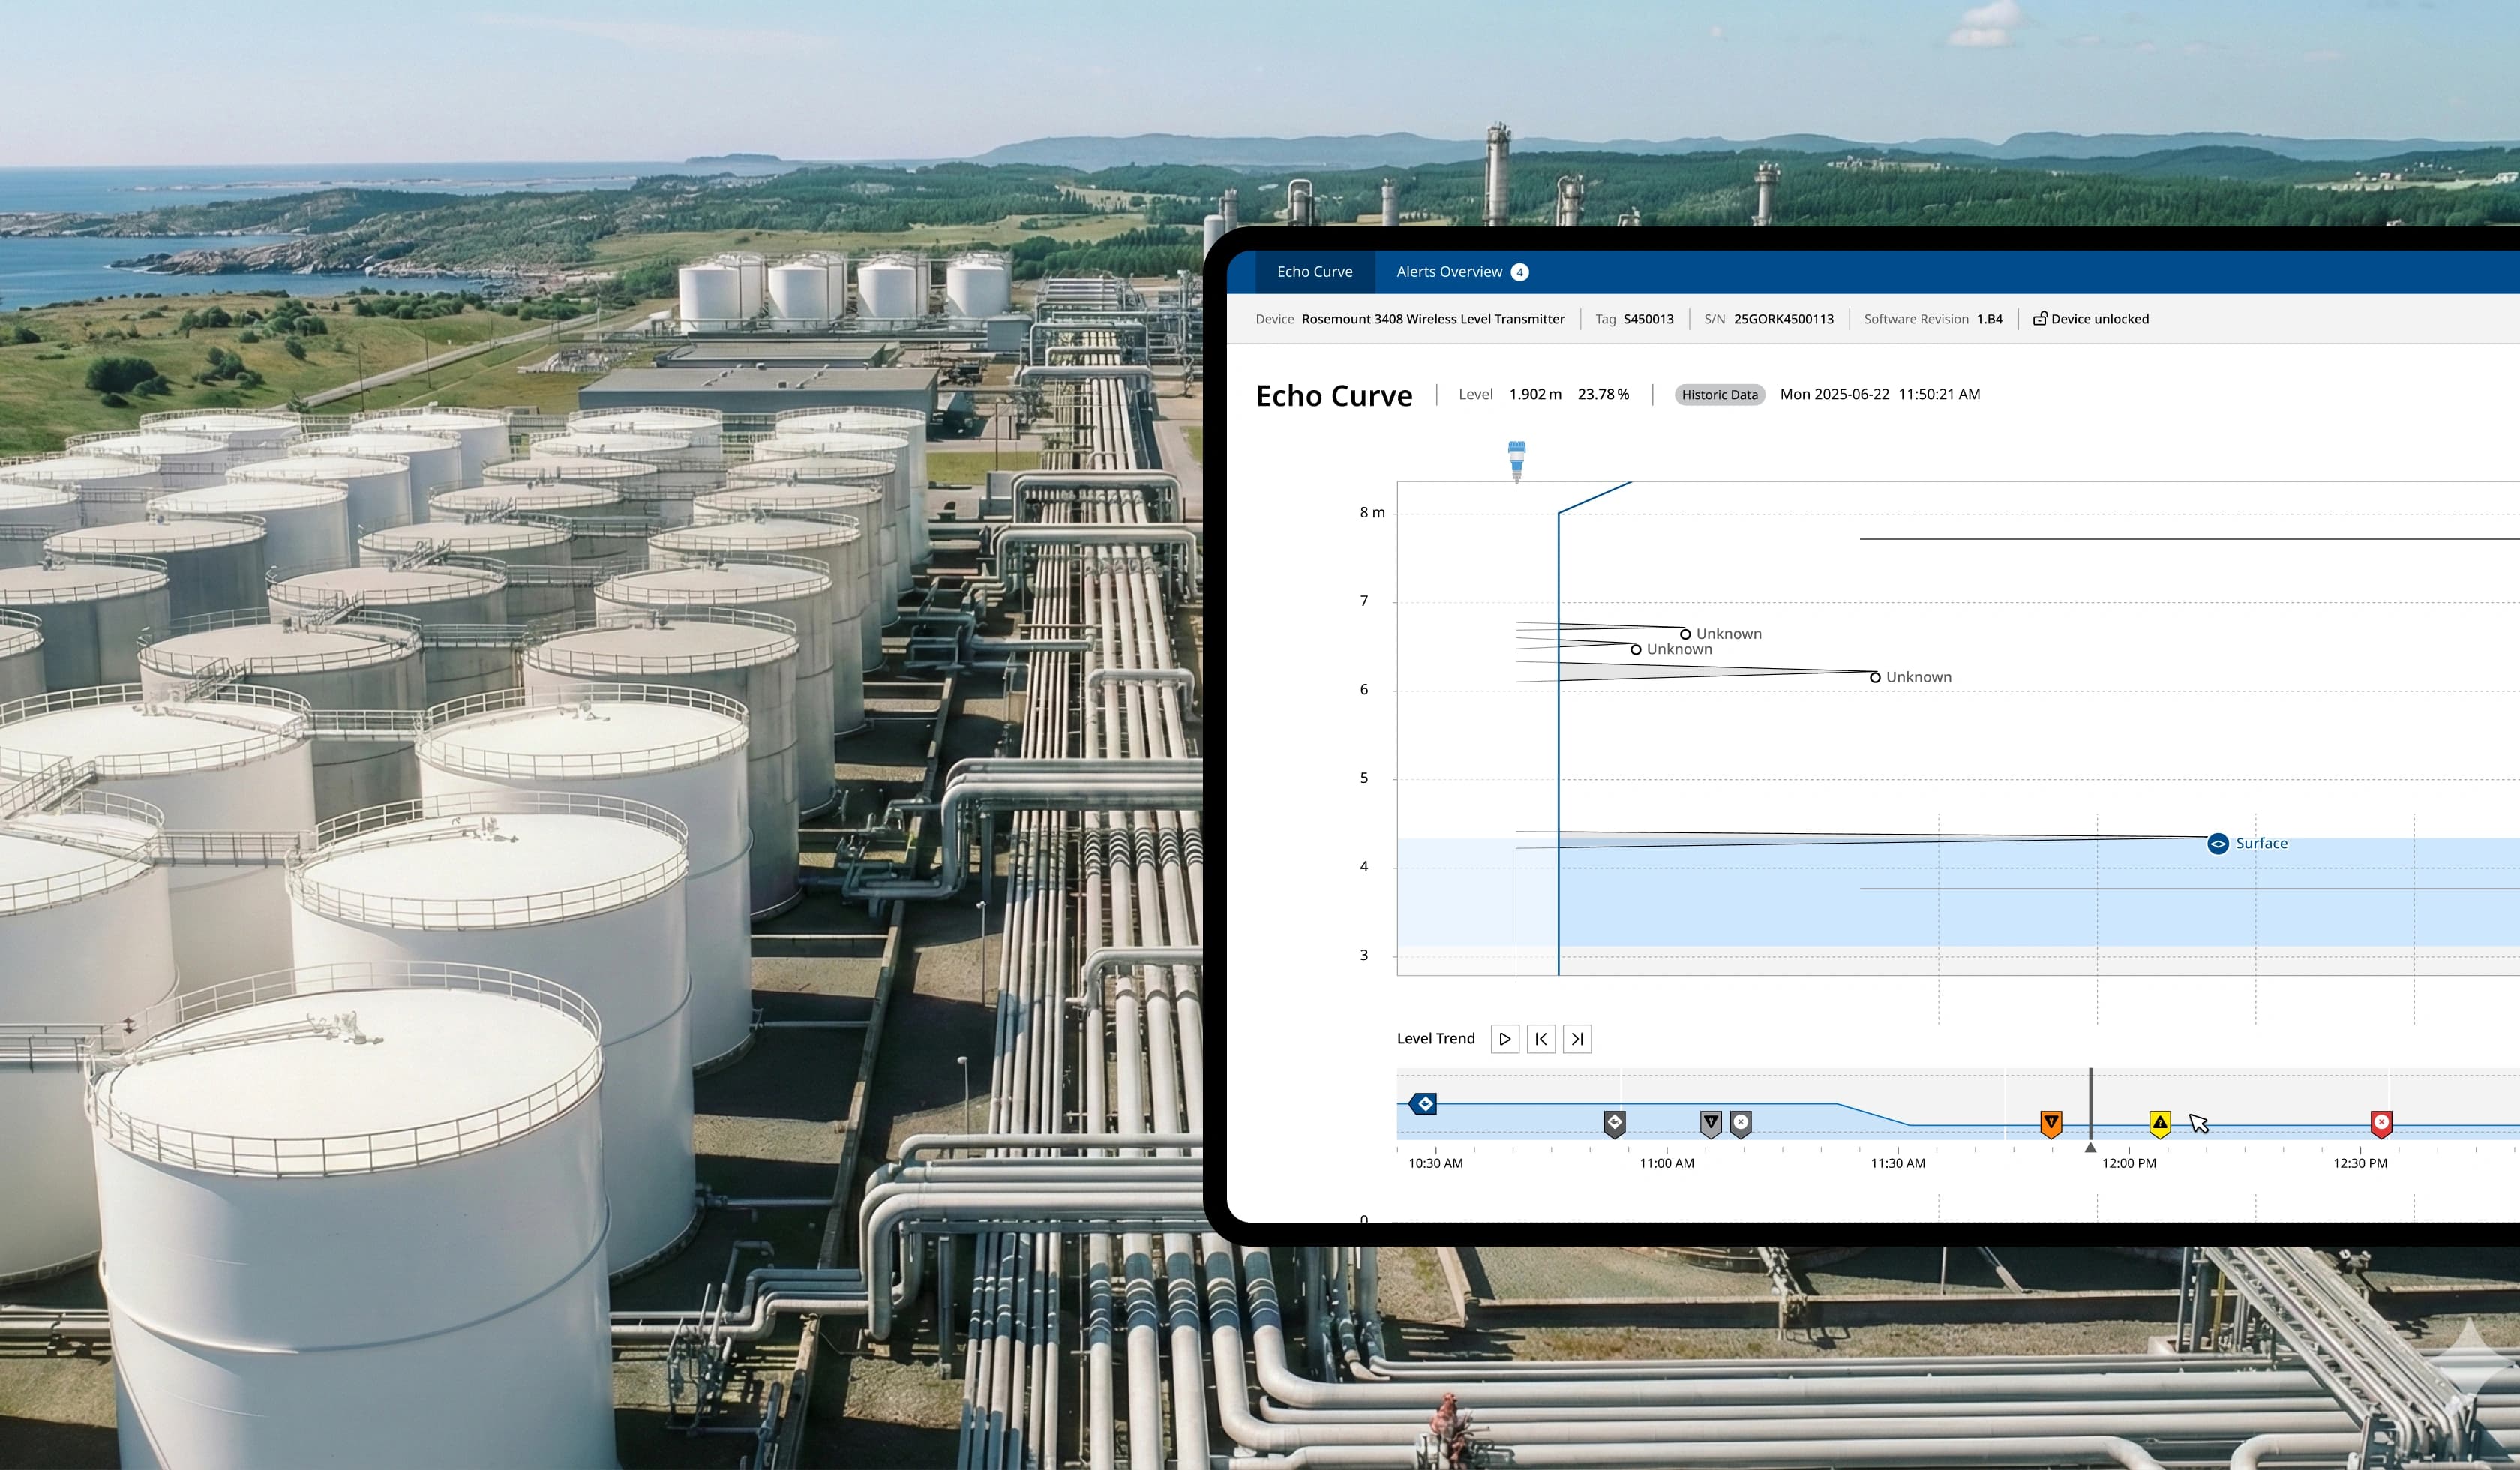2520x1470 pixels.
Task: Skip to end of level trend
Action: (1577, 1039)
